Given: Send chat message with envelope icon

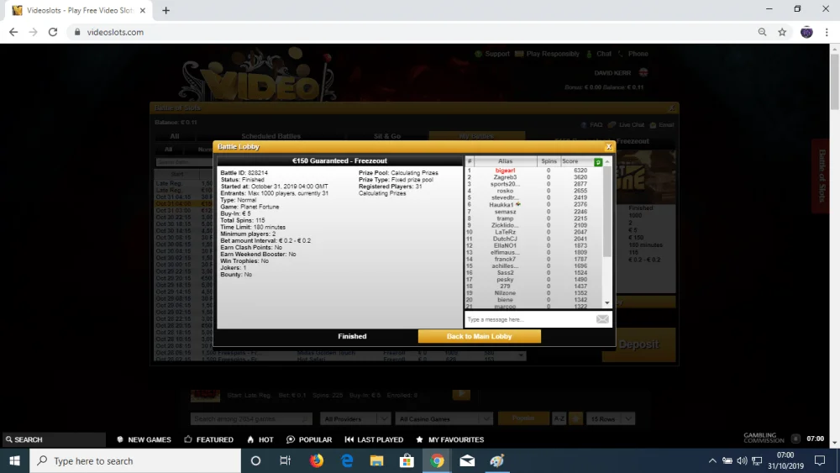Looking at the screenshot, I should pyautogui.click(x=602, y=319).
